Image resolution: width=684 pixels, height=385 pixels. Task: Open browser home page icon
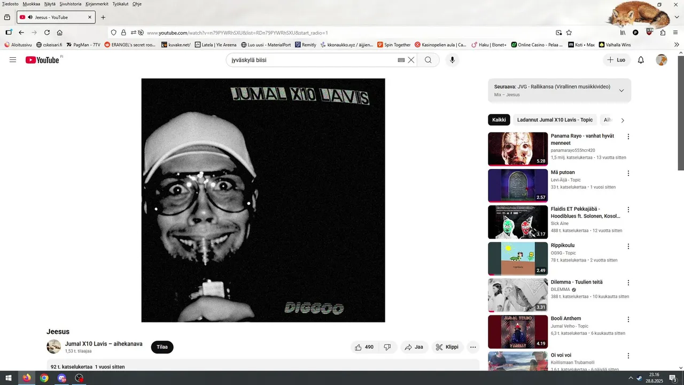[60, 33]
